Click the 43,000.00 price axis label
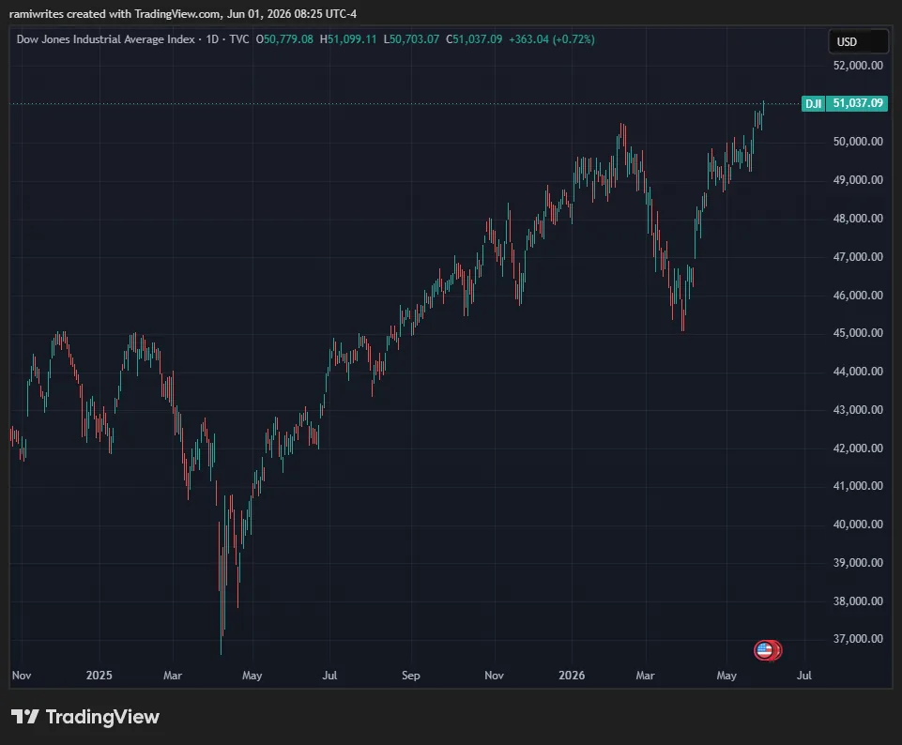 (x=858, y=410)
